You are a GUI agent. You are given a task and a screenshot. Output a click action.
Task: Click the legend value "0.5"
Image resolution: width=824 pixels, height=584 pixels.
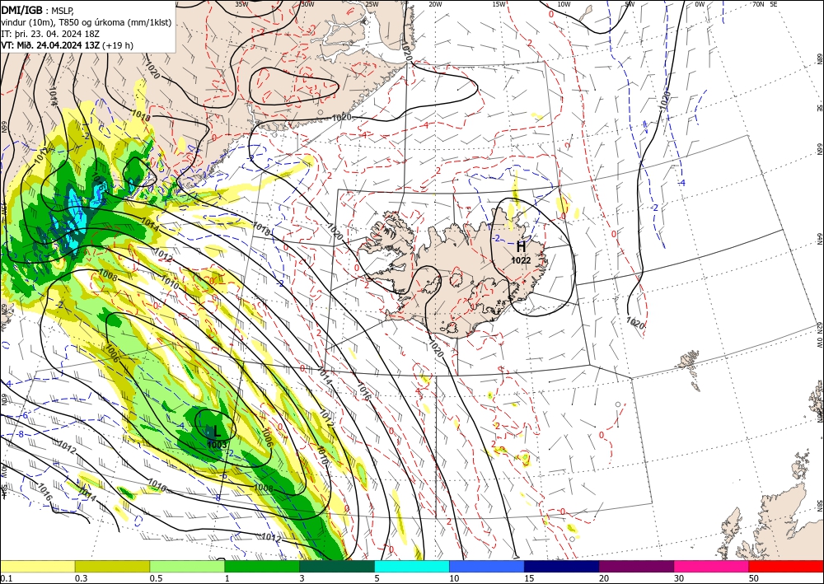(156, 578)
